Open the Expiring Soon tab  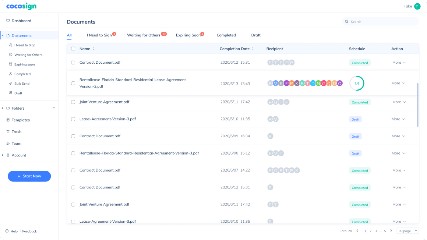point(188,35)
